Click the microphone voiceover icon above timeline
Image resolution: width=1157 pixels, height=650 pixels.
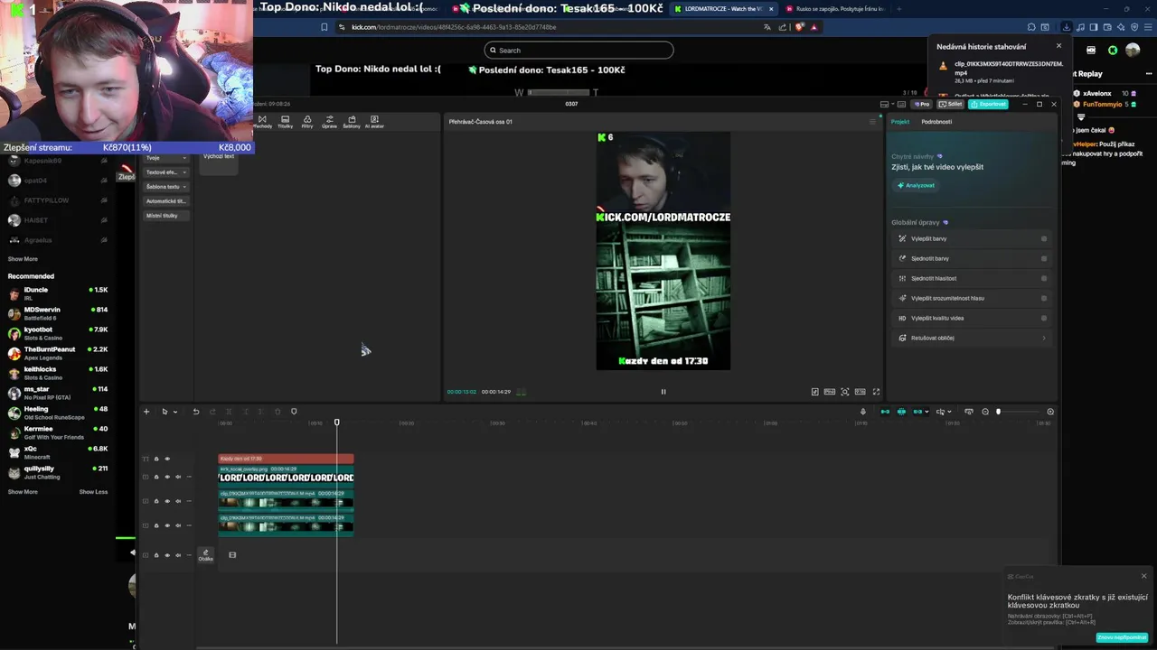(863, 412)
